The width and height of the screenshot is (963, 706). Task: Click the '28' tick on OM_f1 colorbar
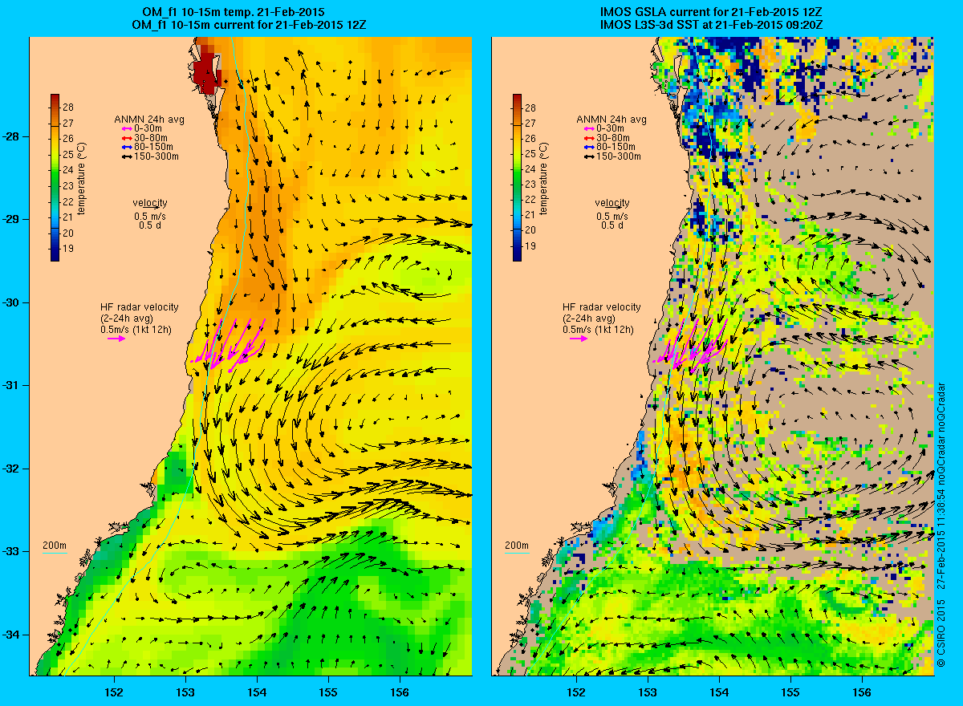pos(68,108)
